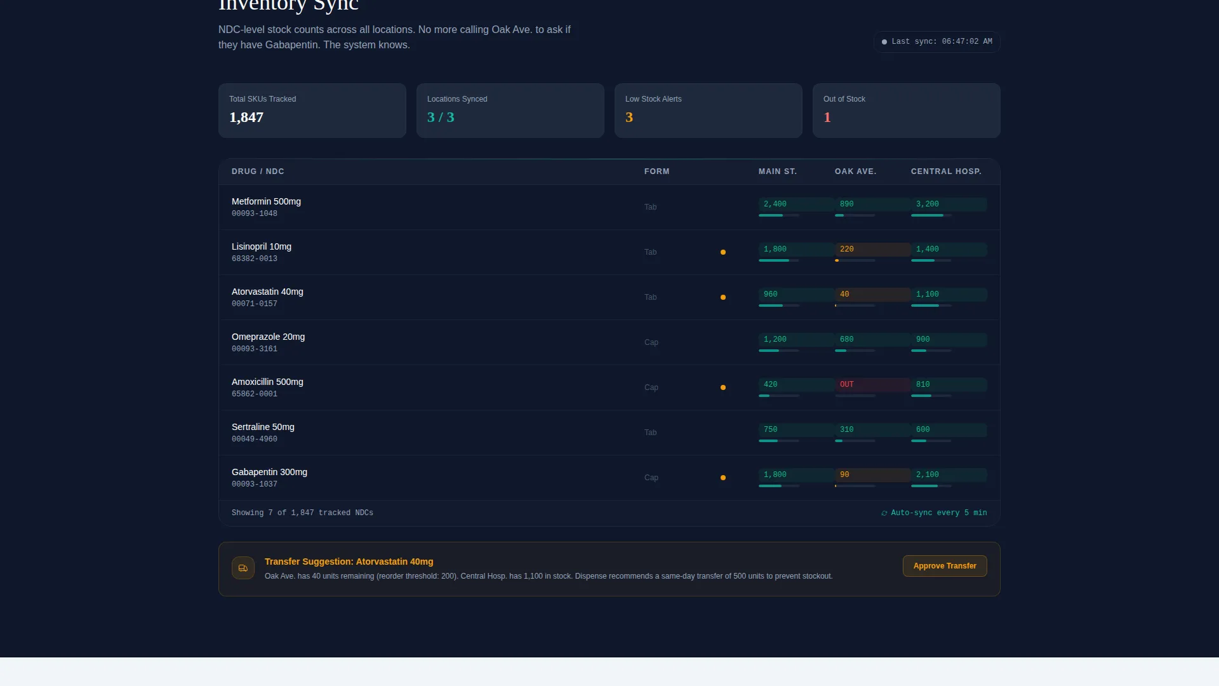Image resolution: width=1219 pixels, height=686 pixels.
Task: Click Atorvastatin Oak Ave. 40 stock badge
Action: tap(872, 294)
